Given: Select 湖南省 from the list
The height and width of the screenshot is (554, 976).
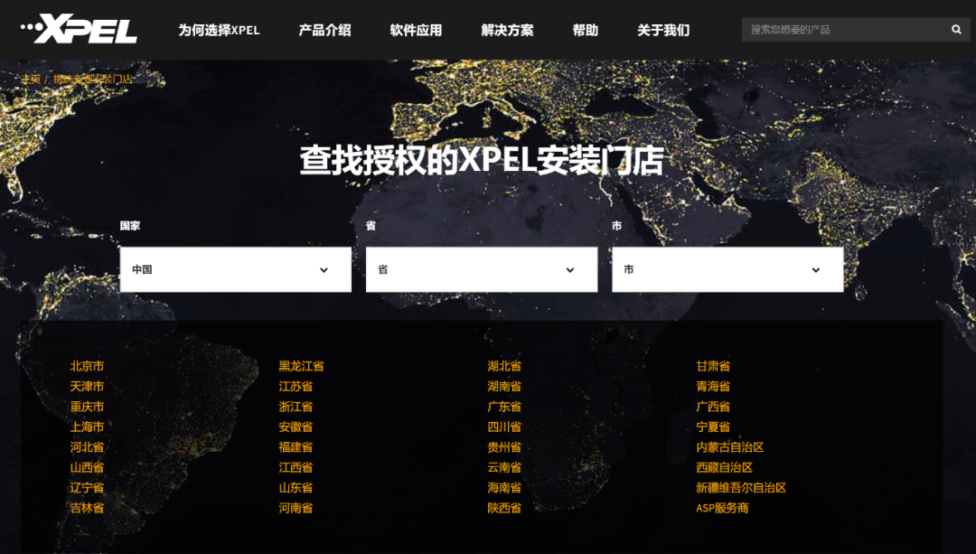Looking at the screenshot, I should (504, 387).
